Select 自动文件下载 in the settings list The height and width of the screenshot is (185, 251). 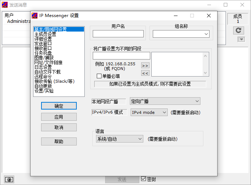click(59, 72)
